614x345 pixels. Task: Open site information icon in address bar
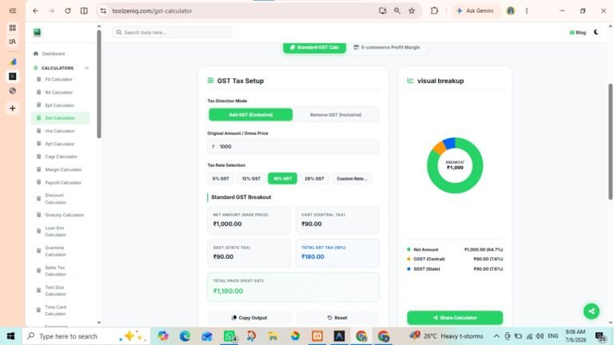[103, 11]
